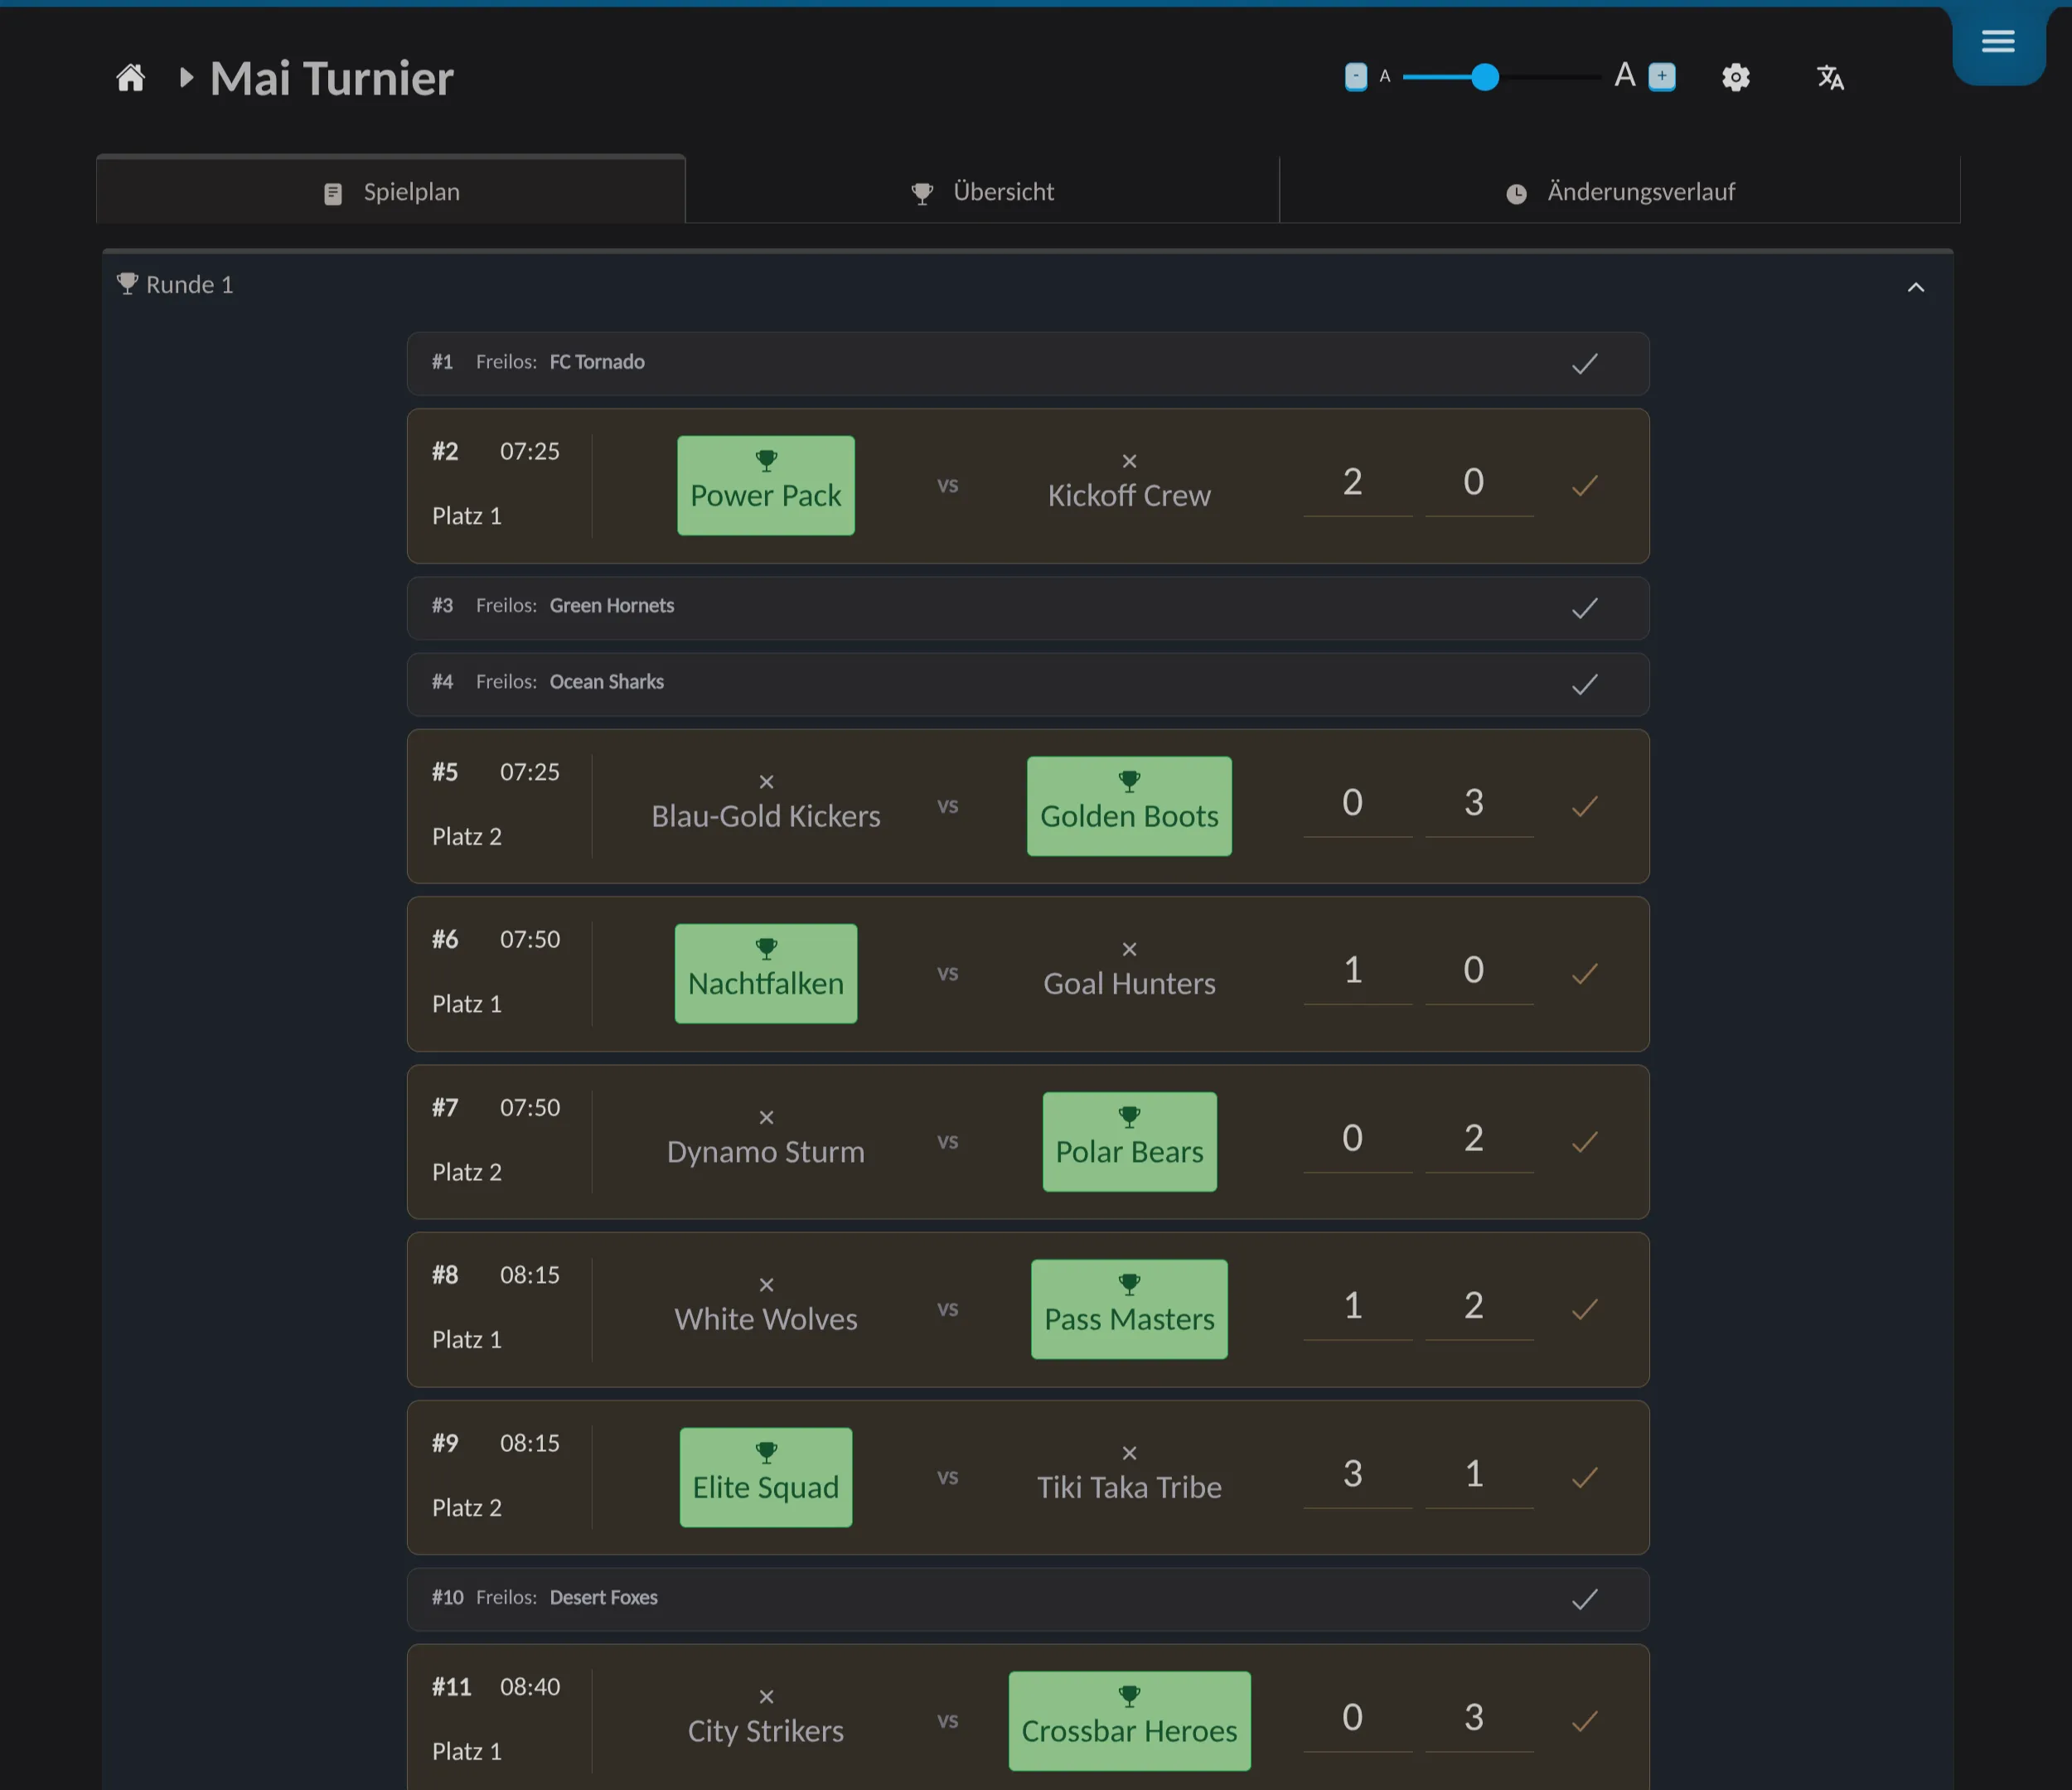Edit Elite Squad score field showing 3
Viewport: 2072px width, 1790px height.
1358,1475
